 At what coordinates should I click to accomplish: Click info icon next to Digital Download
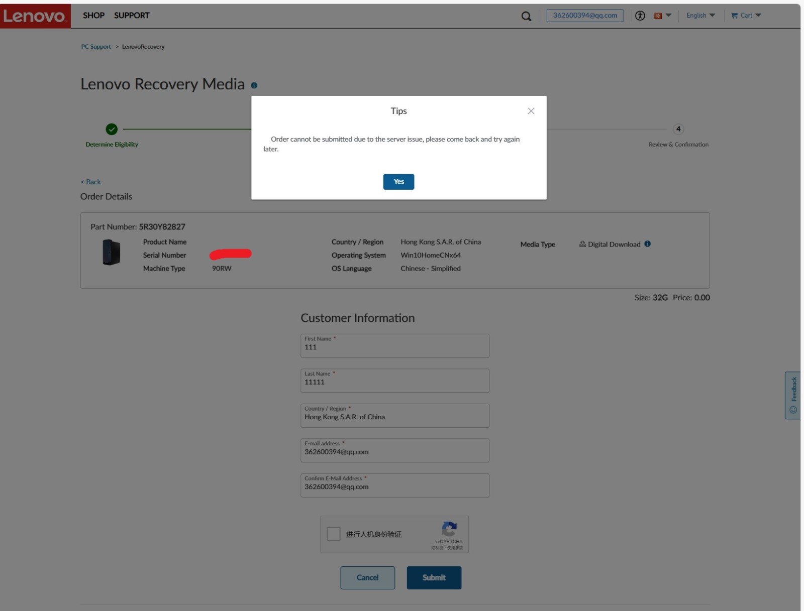(647, 244)
